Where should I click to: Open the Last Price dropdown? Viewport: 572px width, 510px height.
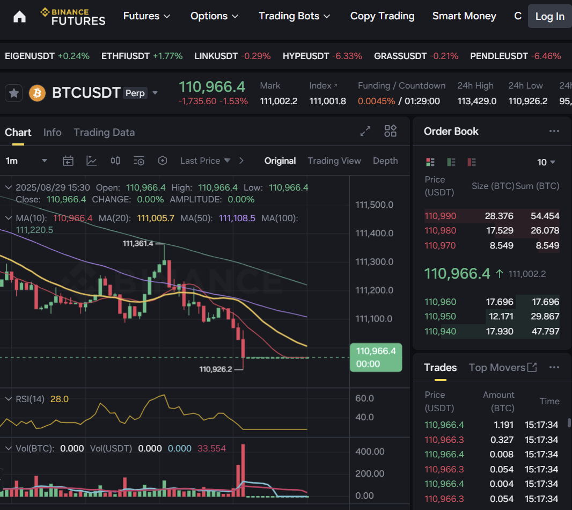click(x=205, y=161)
